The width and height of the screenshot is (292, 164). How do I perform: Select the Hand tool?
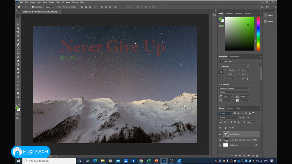point(18,93)
